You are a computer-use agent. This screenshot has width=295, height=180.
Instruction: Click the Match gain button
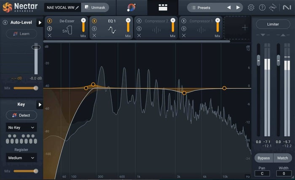(x=283, y=158)
